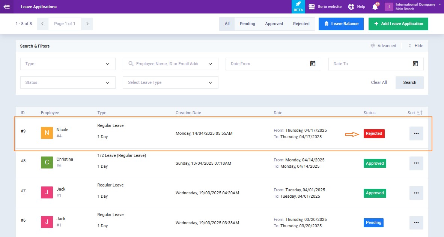Open the International Company account dropdown
Image resolution: width=444 pixels, height=237 pixels.
click(440, 4)
